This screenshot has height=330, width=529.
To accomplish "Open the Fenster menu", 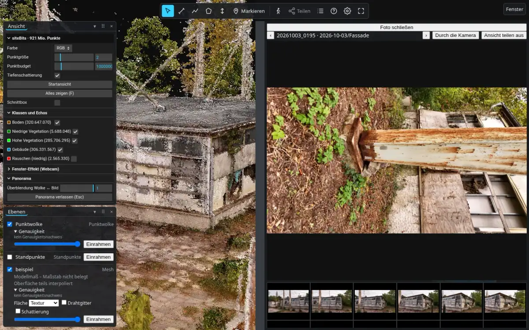I will coord(514,9).
